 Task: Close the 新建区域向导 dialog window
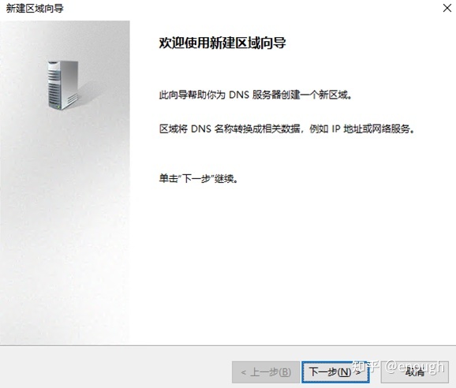(447, 8)
